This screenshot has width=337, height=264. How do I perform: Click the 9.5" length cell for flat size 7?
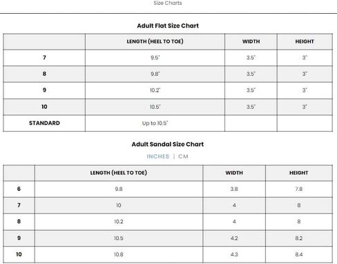tap(155, 57)
